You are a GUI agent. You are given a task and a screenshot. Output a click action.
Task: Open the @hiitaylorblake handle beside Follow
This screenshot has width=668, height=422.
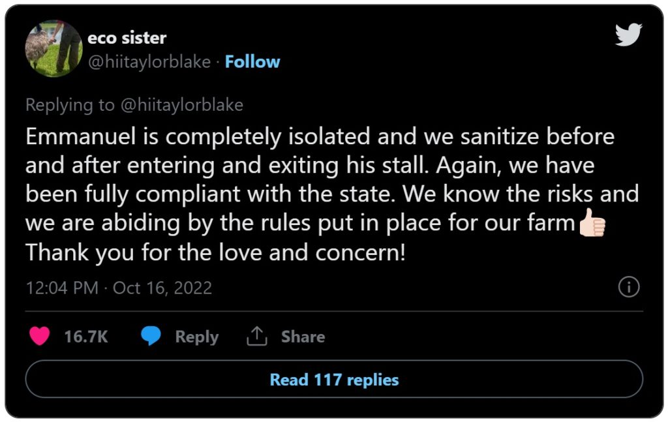point(149,62)
